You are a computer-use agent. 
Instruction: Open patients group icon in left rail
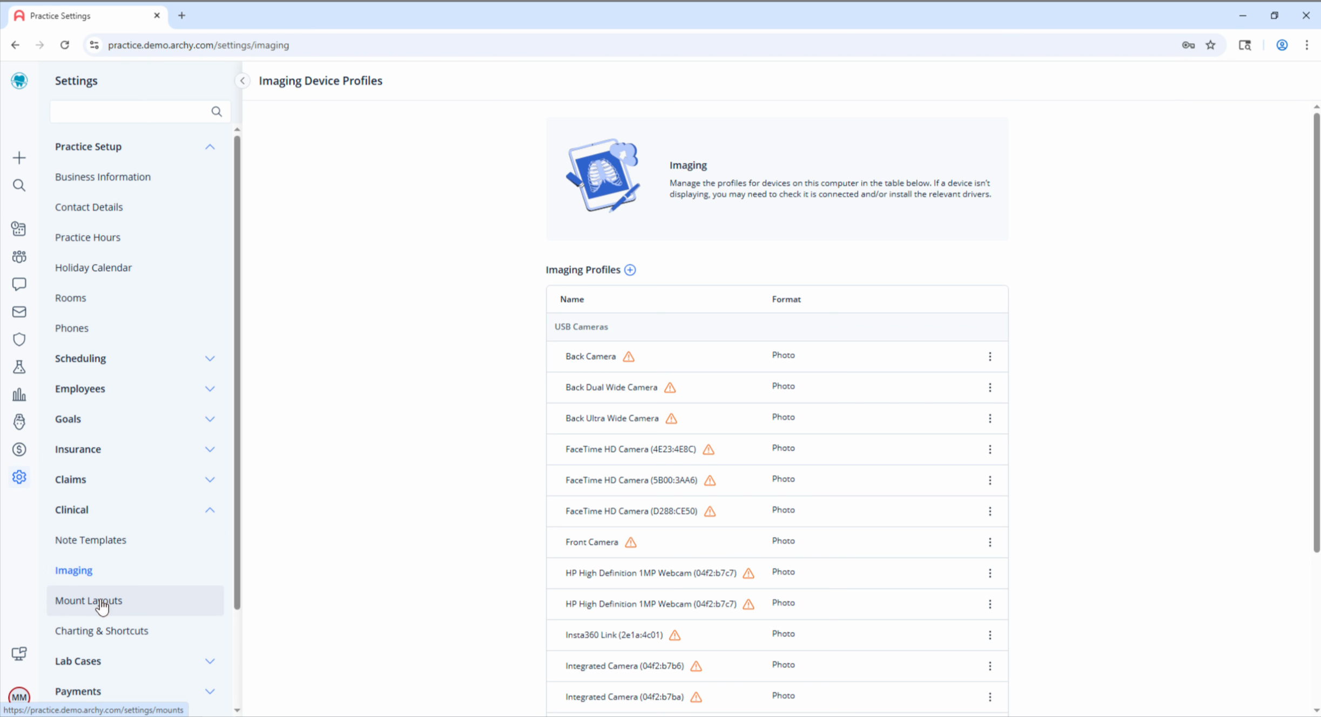point(19,257)
